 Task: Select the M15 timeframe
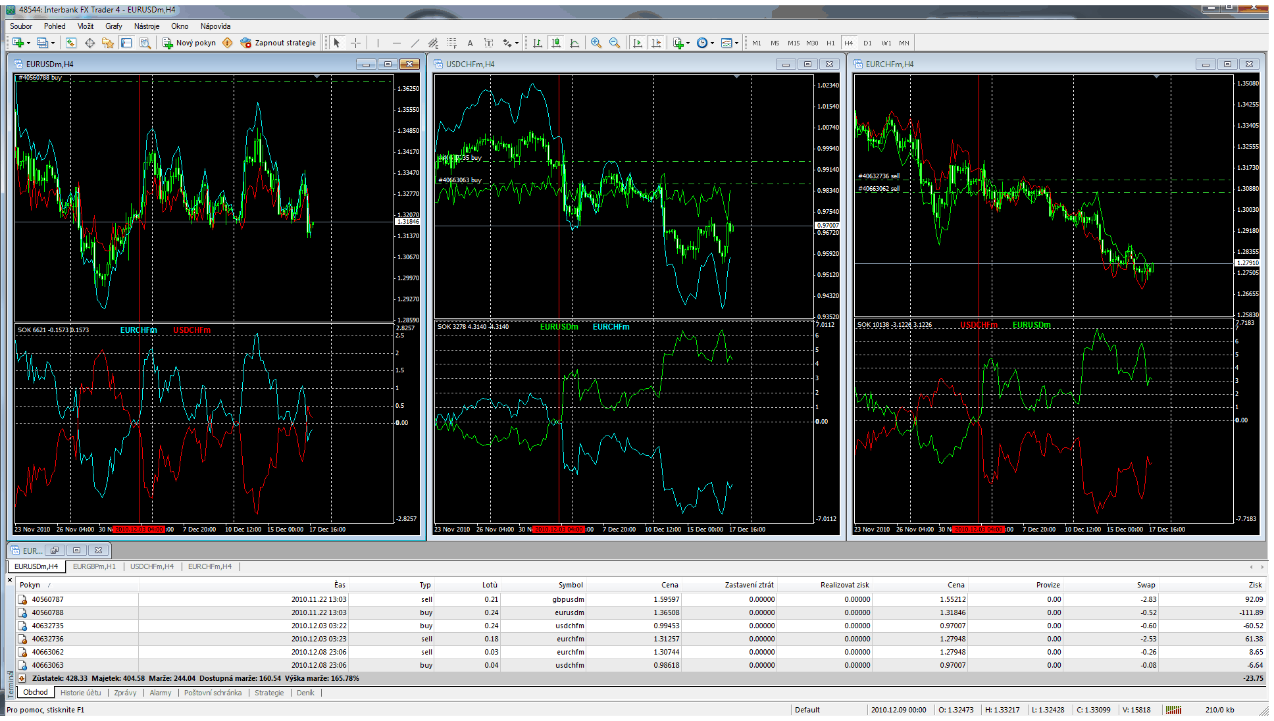794,43
